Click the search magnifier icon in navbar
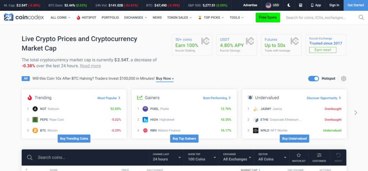Screen dimensions: 368x171 pos(361,17)
